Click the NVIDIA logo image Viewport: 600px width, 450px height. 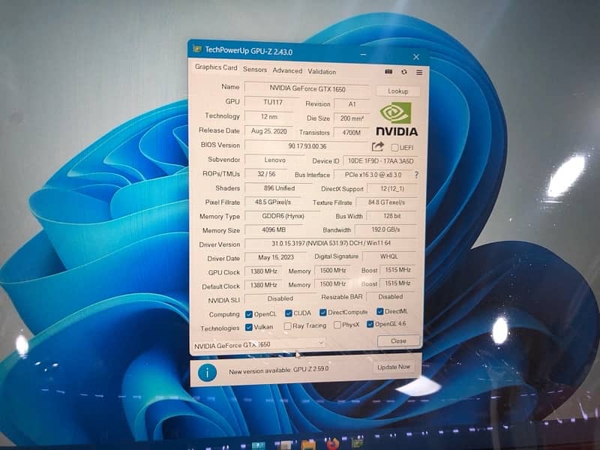point(397,118)
